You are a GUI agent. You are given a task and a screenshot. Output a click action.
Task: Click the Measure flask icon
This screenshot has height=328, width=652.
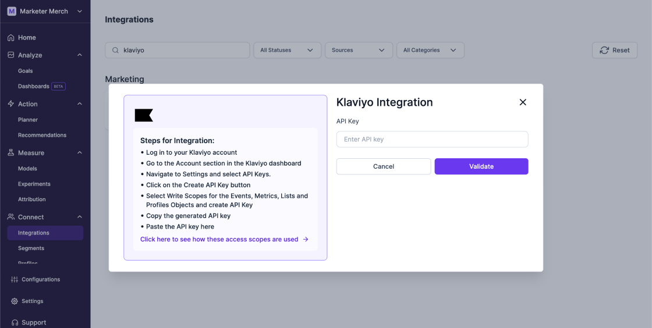pyautogui.click(x=11, y=153)
